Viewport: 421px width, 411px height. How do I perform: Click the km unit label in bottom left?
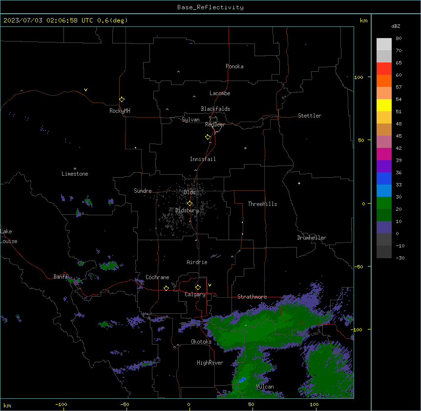tap(7, 405)
